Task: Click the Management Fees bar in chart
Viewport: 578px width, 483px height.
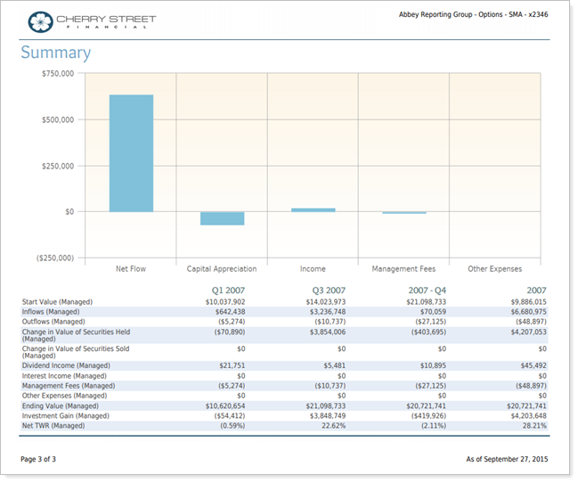Action: click(403, 213)
